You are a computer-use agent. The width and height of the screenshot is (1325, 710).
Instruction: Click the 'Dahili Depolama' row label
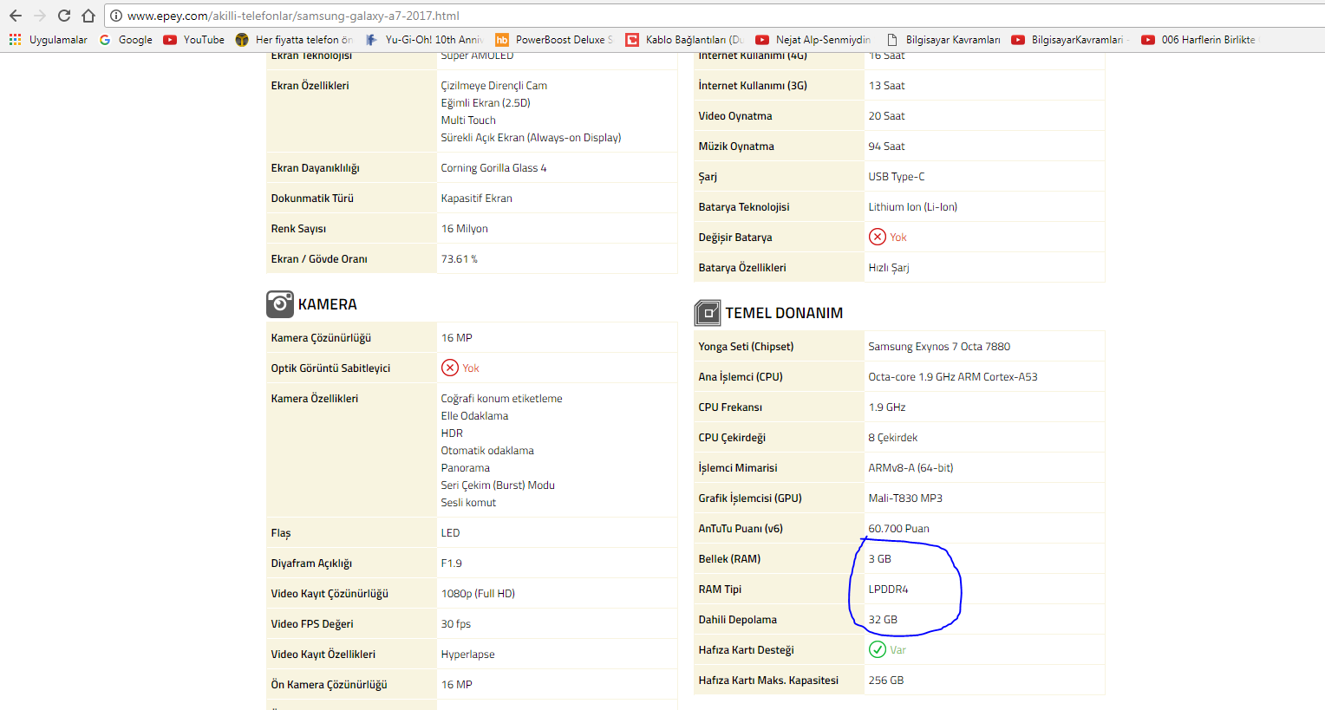[738, 620]
